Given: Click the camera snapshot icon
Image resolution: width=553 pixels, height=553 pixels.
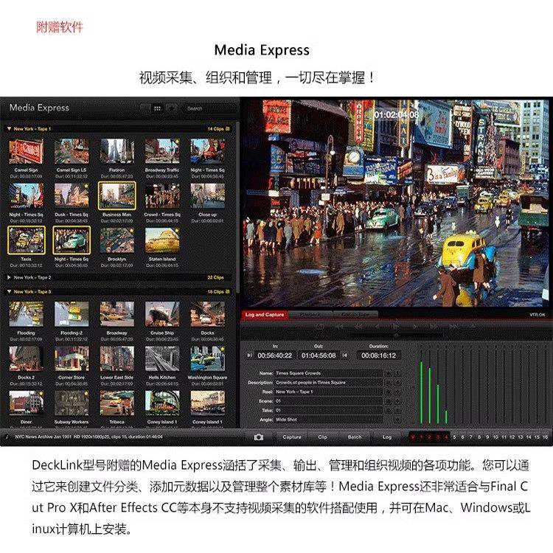Looking at the screenshot, I should pyautogui.click(x=259, y=437).
